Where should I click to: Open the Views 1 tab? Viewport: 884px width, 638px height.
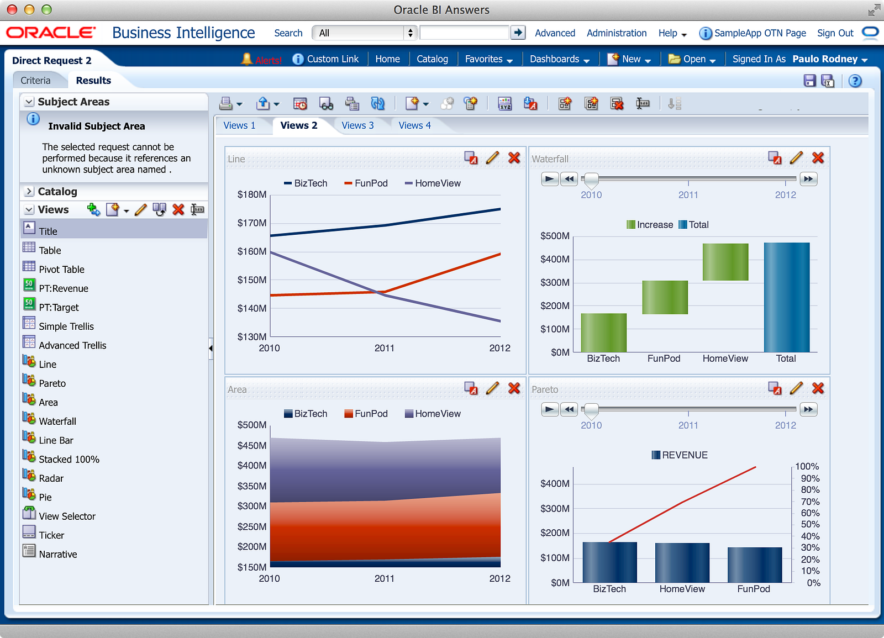point(239,125)
